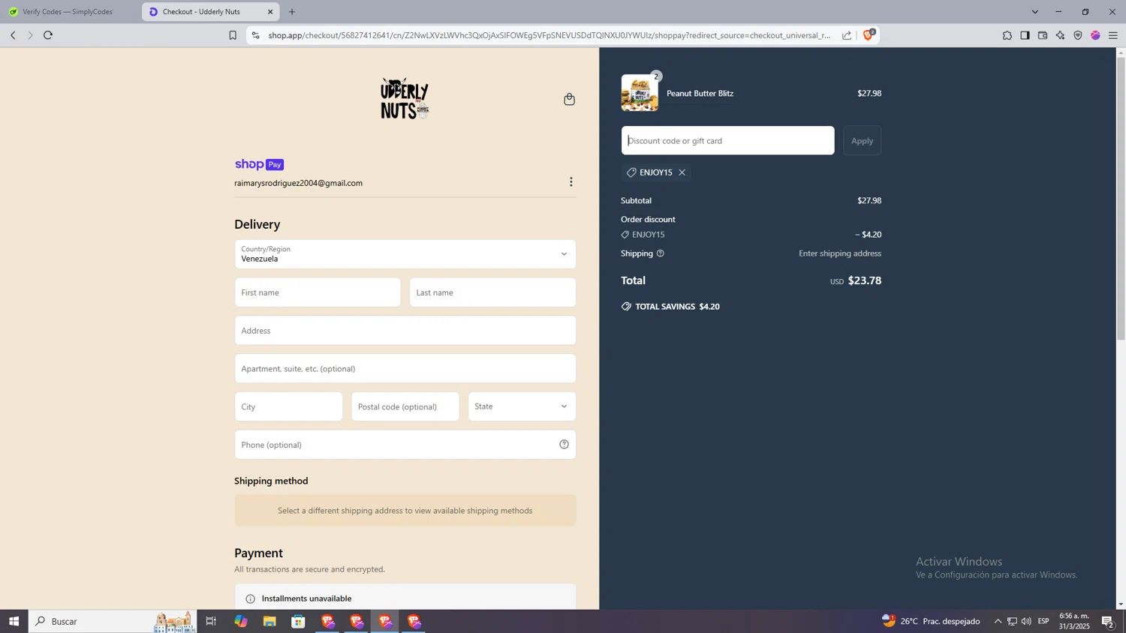Screen dimensions: 1126x633
Task: Click the Apartment, suite field
Action: pos(405,369)
